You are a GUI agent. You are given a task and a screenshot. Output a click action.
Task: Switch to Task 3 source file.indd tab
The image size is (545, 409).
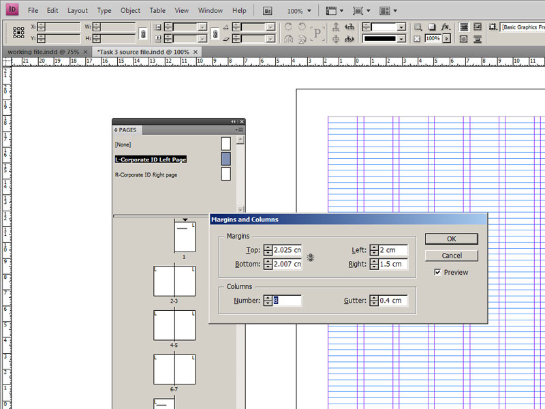point(143,52)
